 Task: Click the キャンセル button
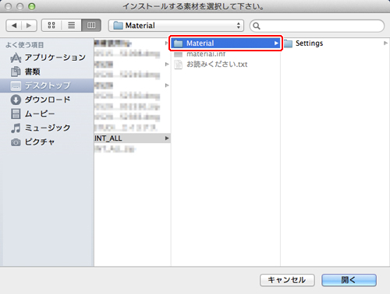[x=287, y=280]
